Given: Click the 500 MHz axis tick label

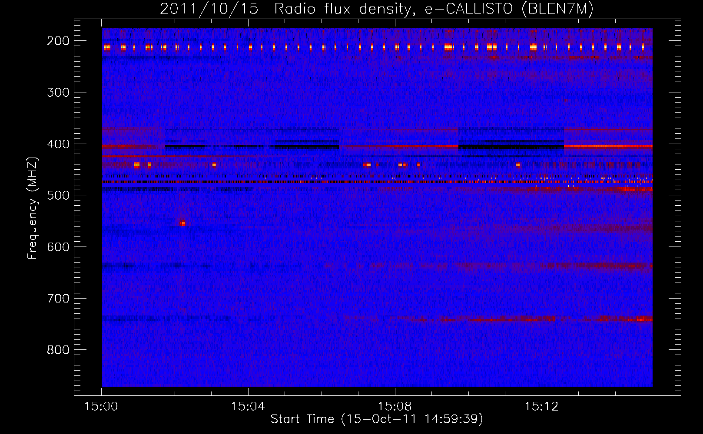Looking at the screenshot, I should pos(58,195).
